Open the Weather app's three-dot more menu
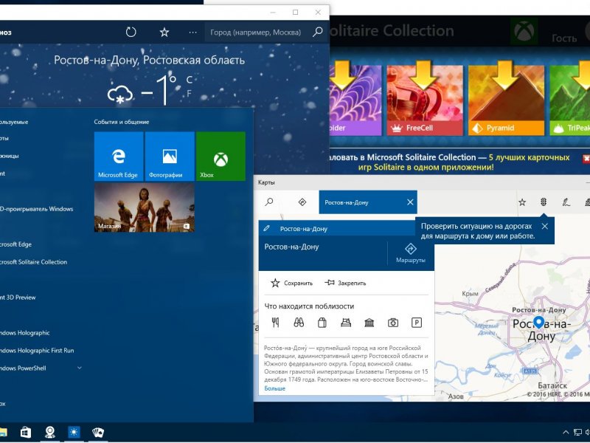 pyautogui.click(x=192, y=32)
